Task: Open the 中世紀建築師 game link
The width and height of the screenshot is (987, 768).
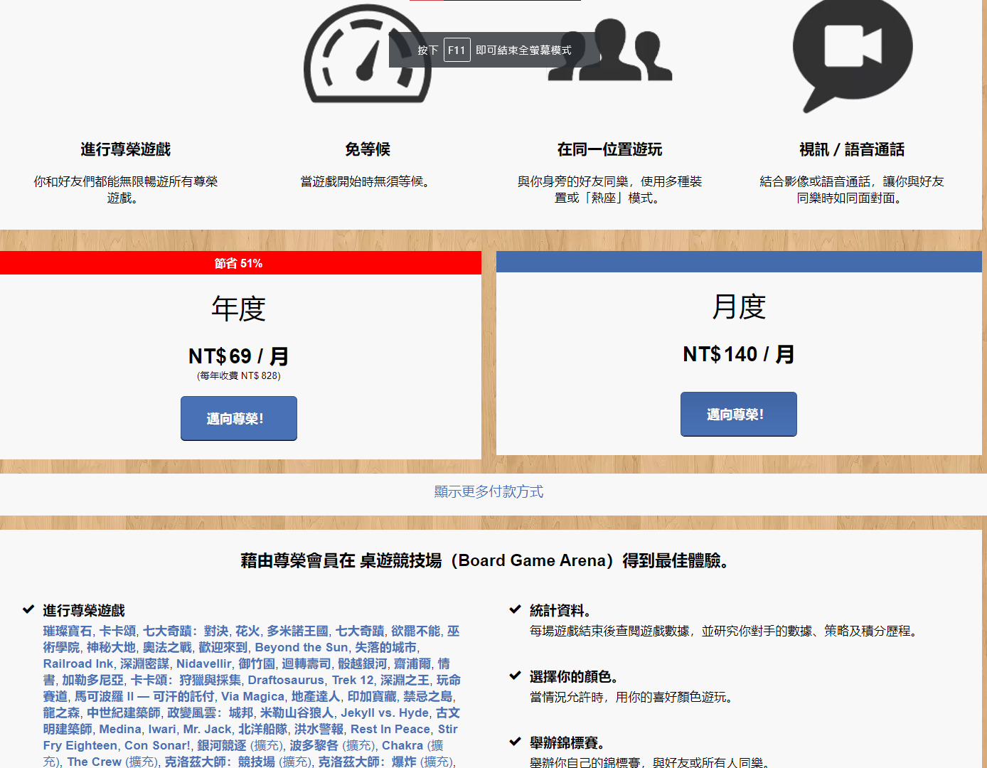Action: (124, 713)
